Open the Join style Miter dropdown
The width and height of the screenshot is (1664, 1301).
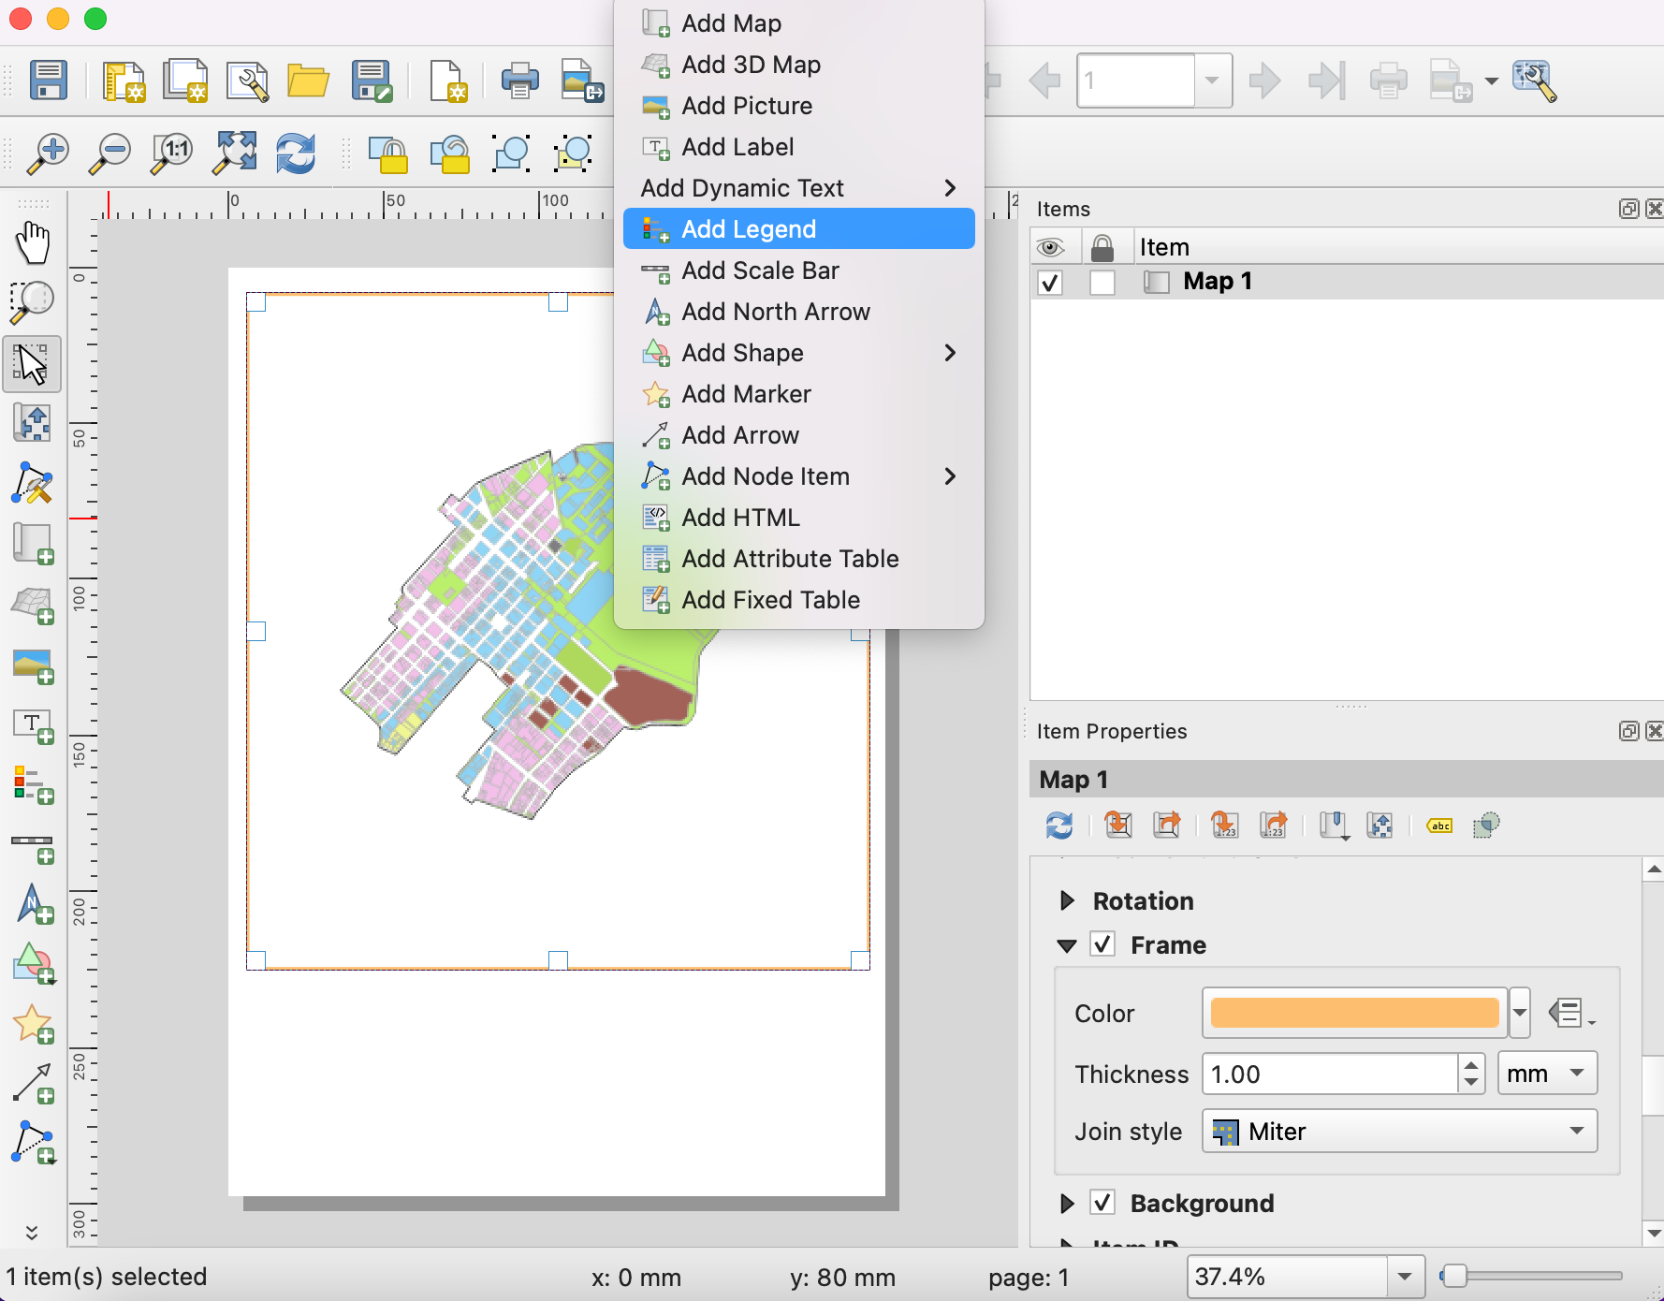[x=1399, y=1132]
